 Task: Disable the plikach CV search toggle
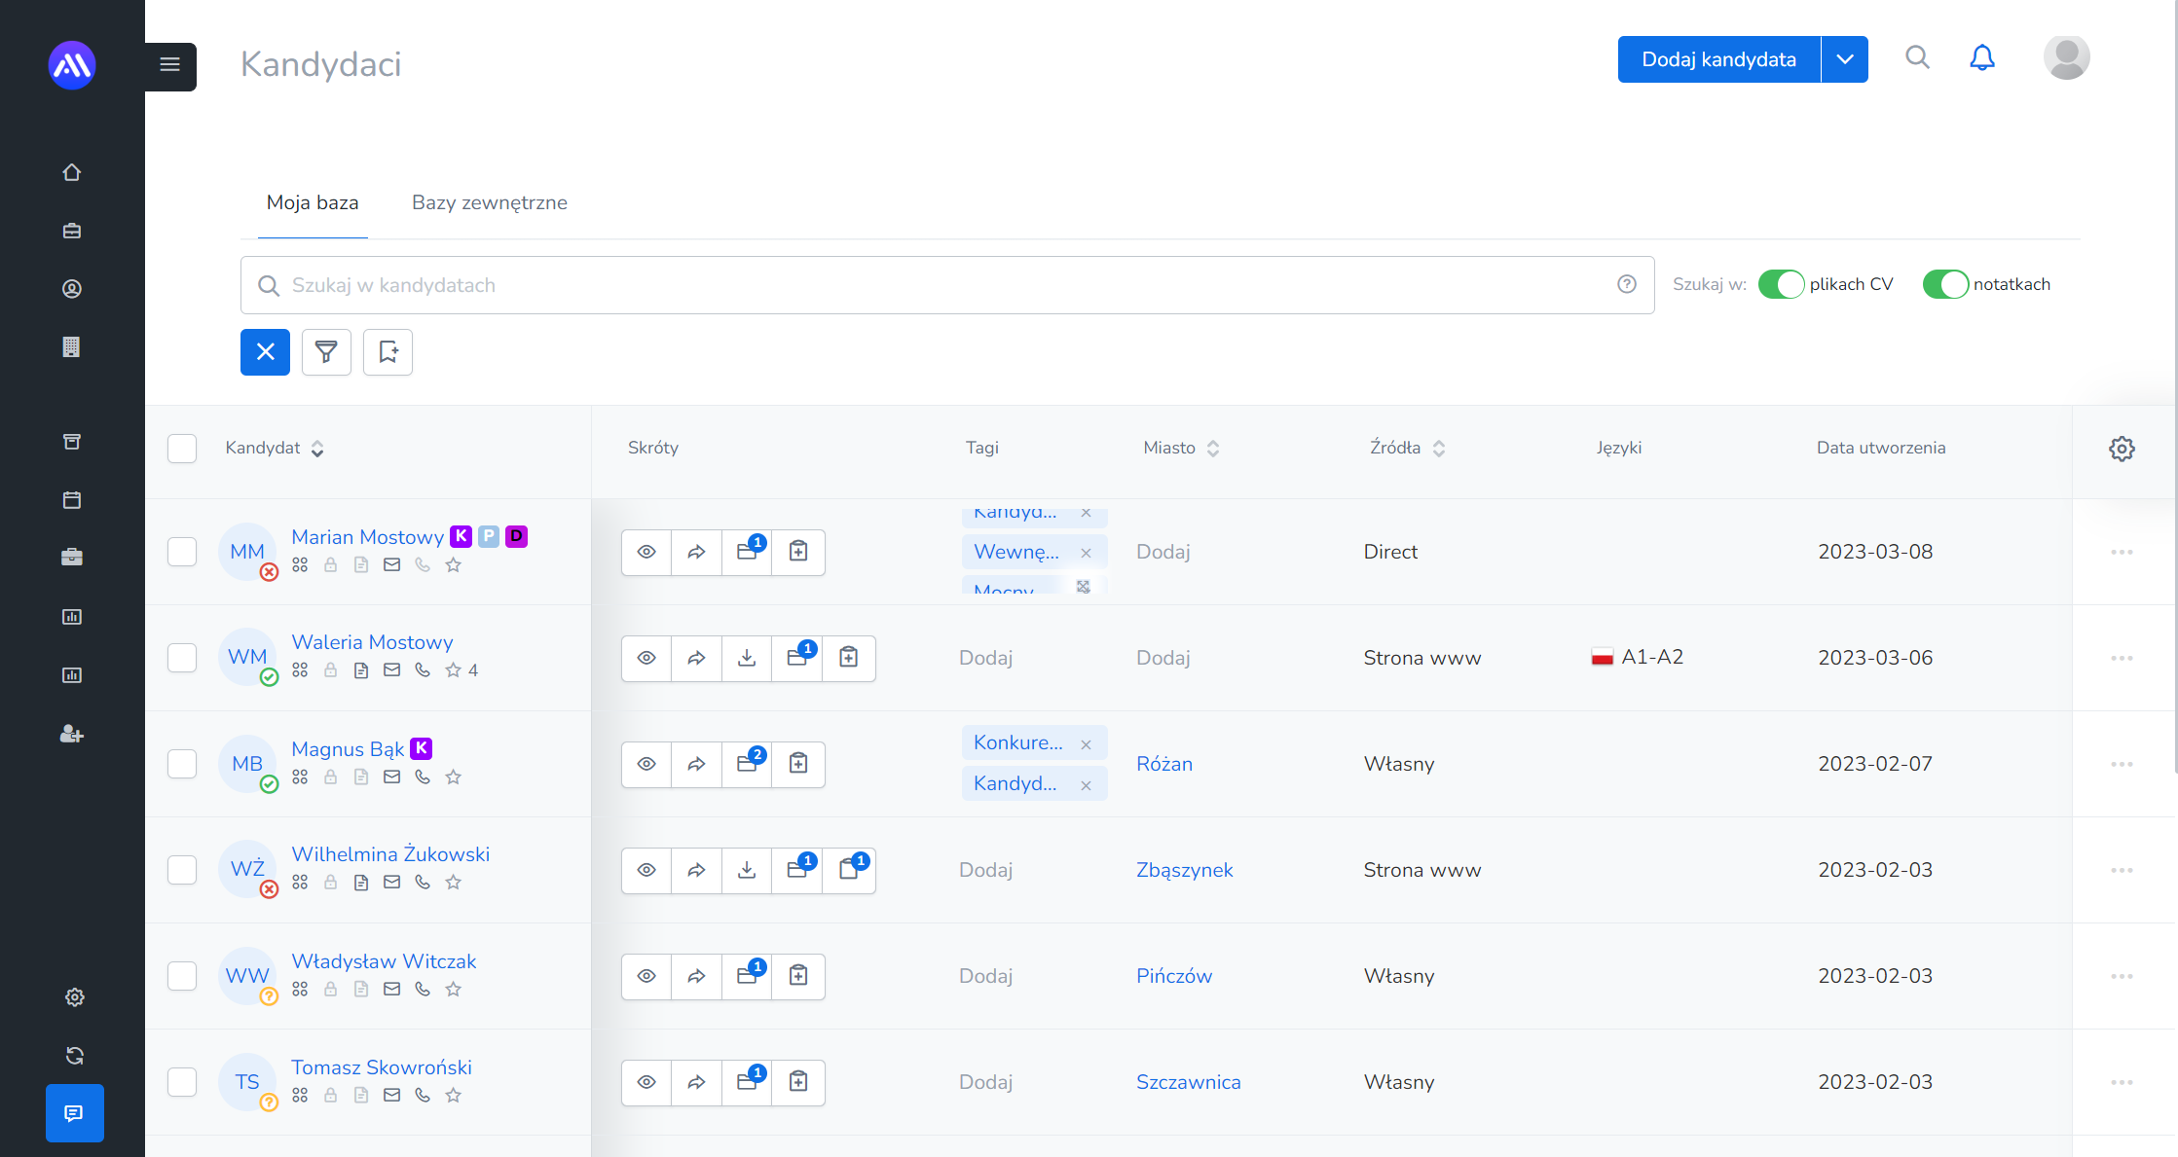click(x=1782, y=284)
